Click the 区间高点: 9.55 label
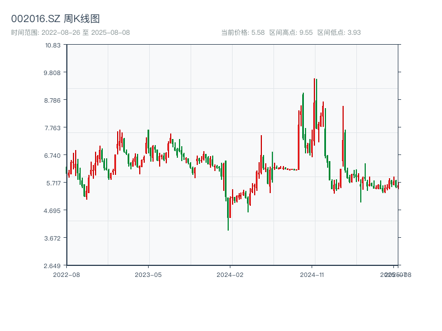442x331 pixels. point(291,33)
